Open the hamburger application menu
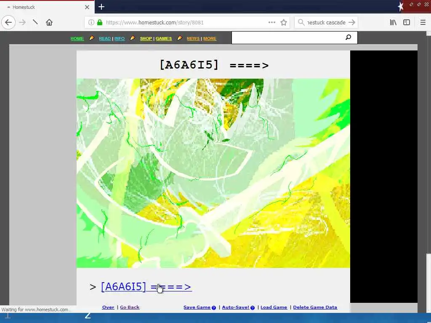Viewport: 431px width, 323px height. pos(423,22)
